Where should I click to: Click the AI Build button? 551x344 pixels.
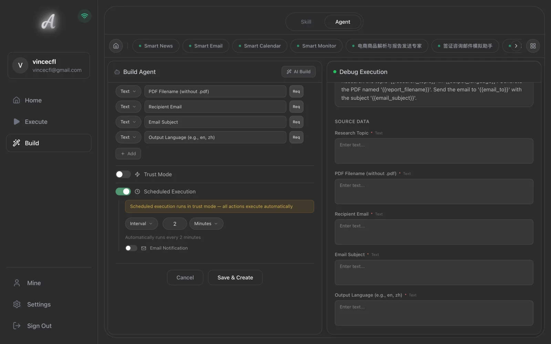pyautogui.click(x=299, y=72)
